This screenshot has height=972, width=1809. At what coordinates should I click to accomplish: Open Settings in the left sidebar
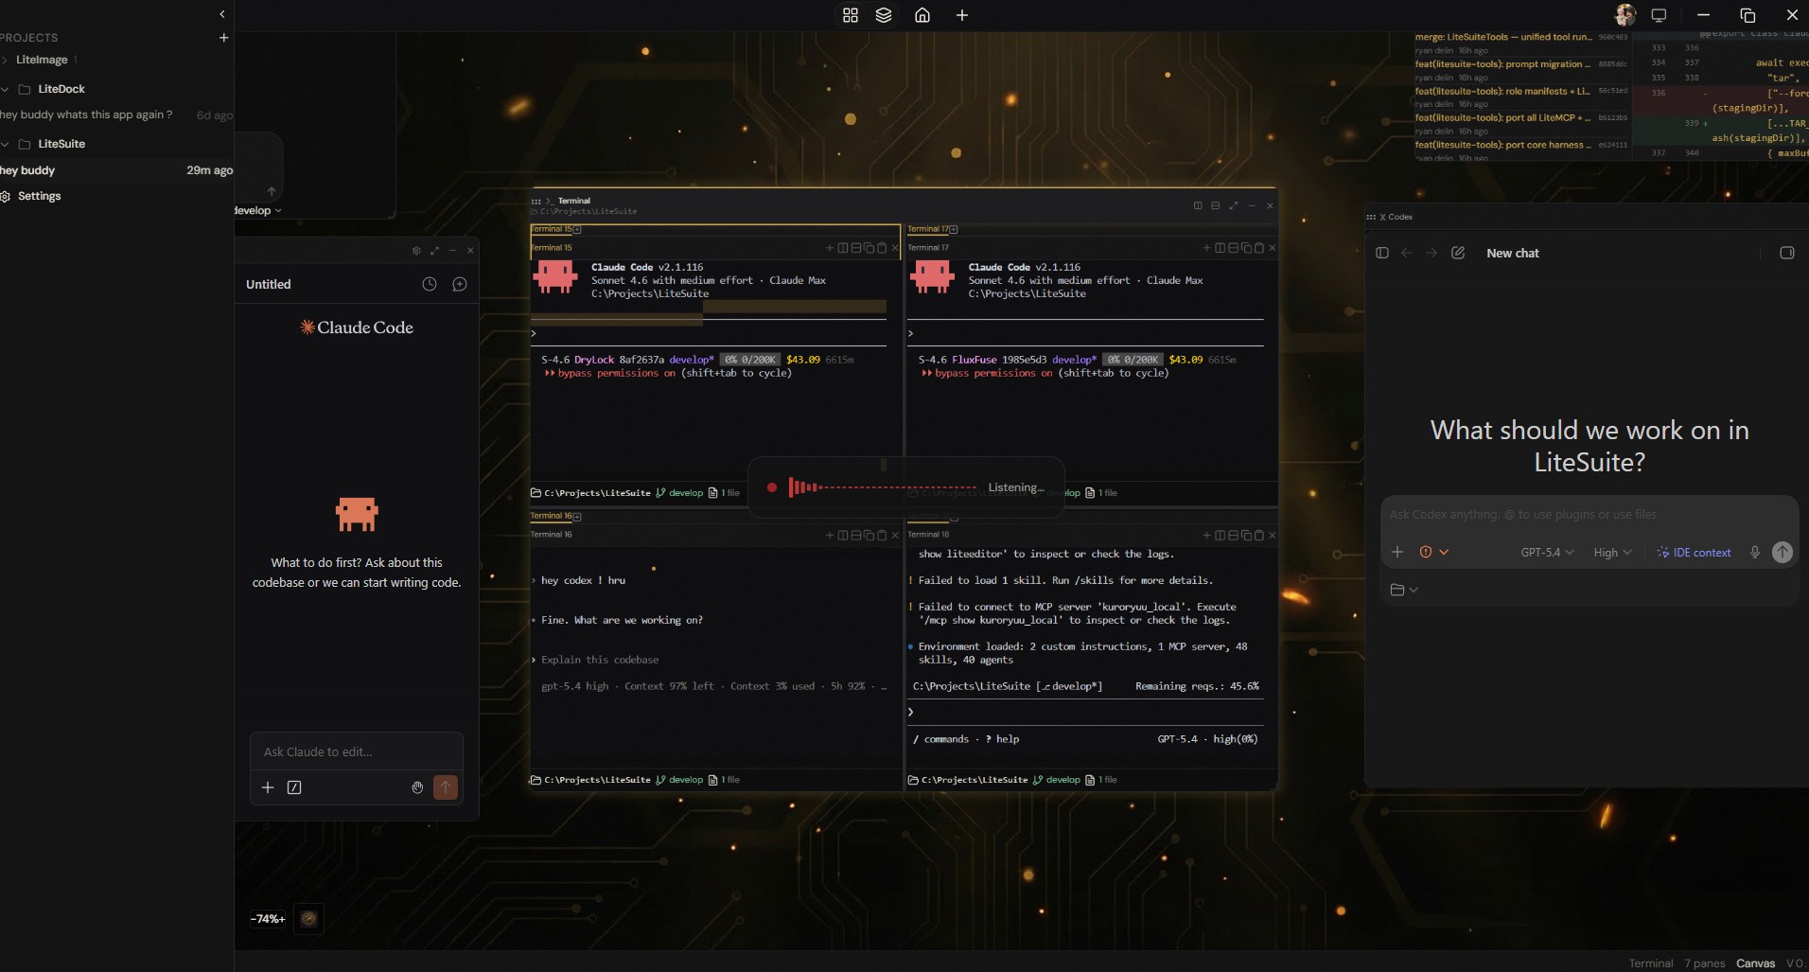click(39, 196)
